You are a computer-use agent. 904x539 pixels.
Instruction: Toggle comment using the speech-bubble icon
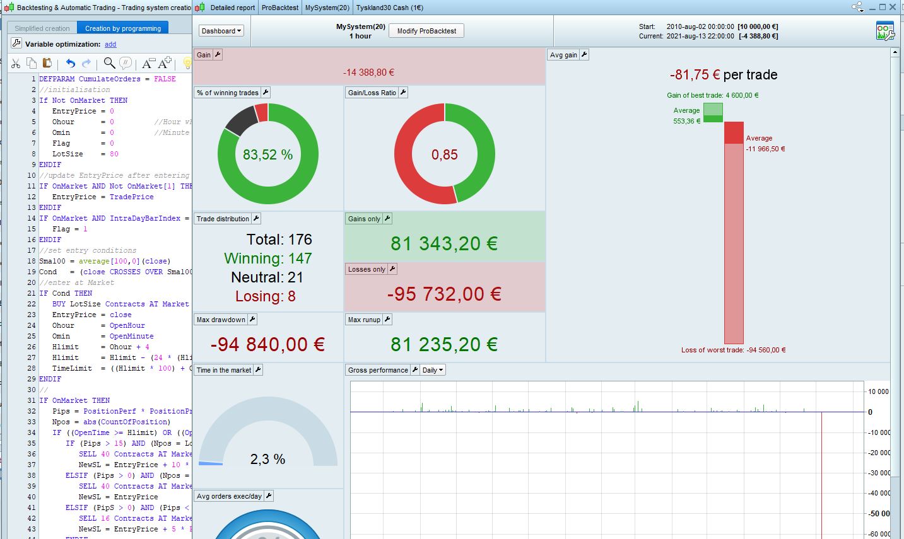click(x=126, y=63)
